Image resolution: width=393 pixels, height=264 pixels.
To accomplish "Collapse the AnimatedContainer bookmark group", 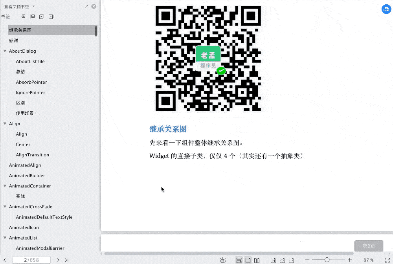I will coord(5,186).
